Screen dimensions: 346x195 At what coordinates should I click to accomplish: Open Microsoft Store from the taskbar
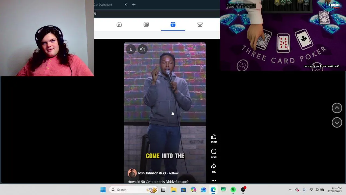click(183, 190)
